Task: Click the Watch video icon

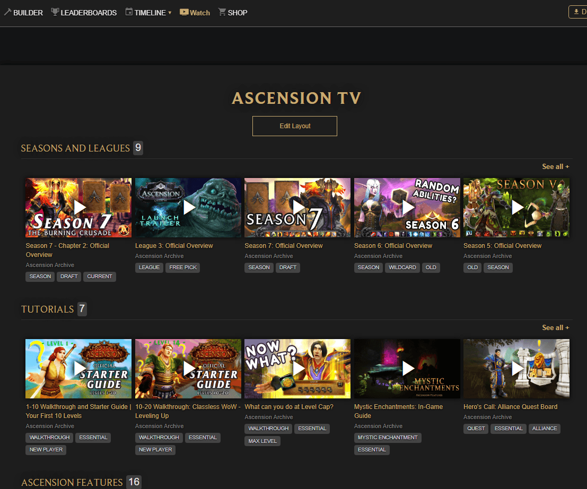Action: click(x=184, y=12)
